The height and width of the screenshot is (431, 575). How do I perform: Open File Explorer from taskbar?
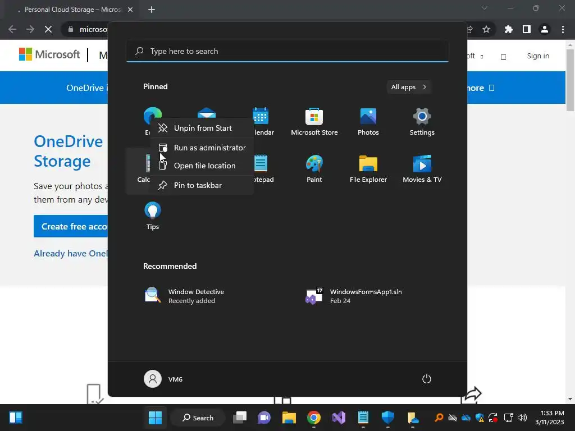[289, 418]
